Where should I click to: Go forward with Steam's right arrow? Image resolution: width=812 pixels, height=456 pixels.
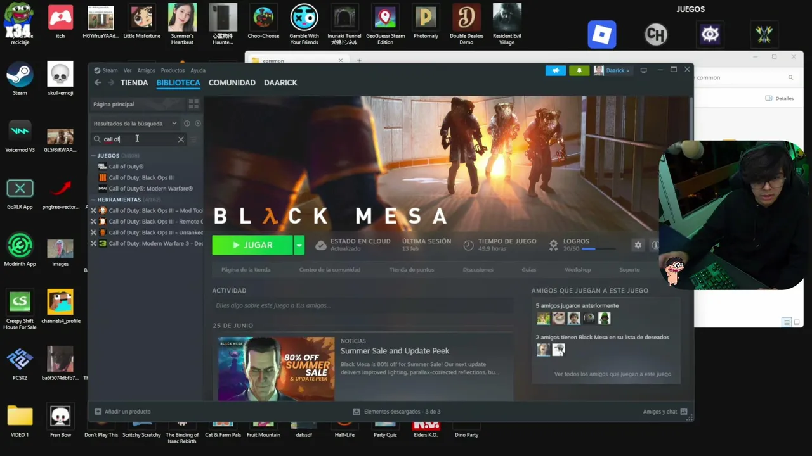pos(111,83)
